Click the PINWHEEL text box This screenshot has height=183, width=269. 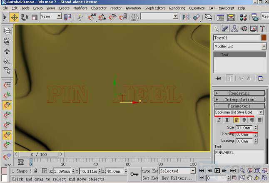(239, 157)
